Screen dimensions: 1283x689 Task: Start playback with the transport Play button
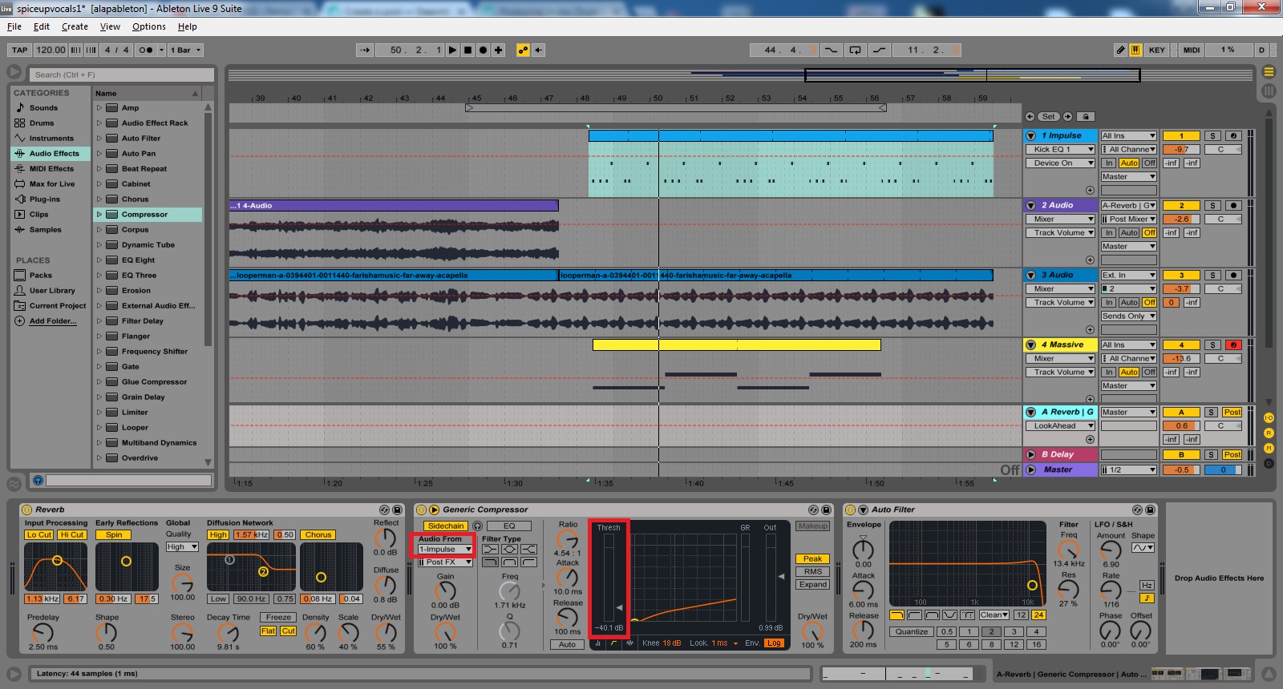(452, 50)
